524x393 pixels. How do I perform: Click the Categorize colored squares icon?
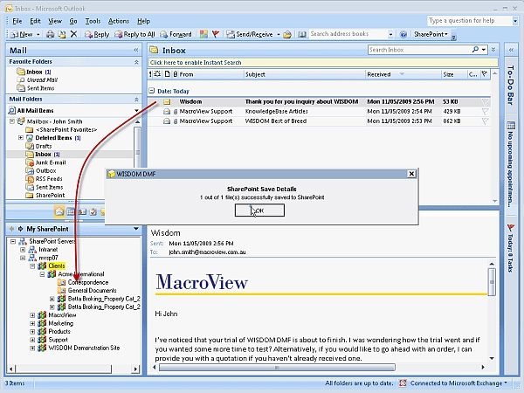click(x=203, y=34)
